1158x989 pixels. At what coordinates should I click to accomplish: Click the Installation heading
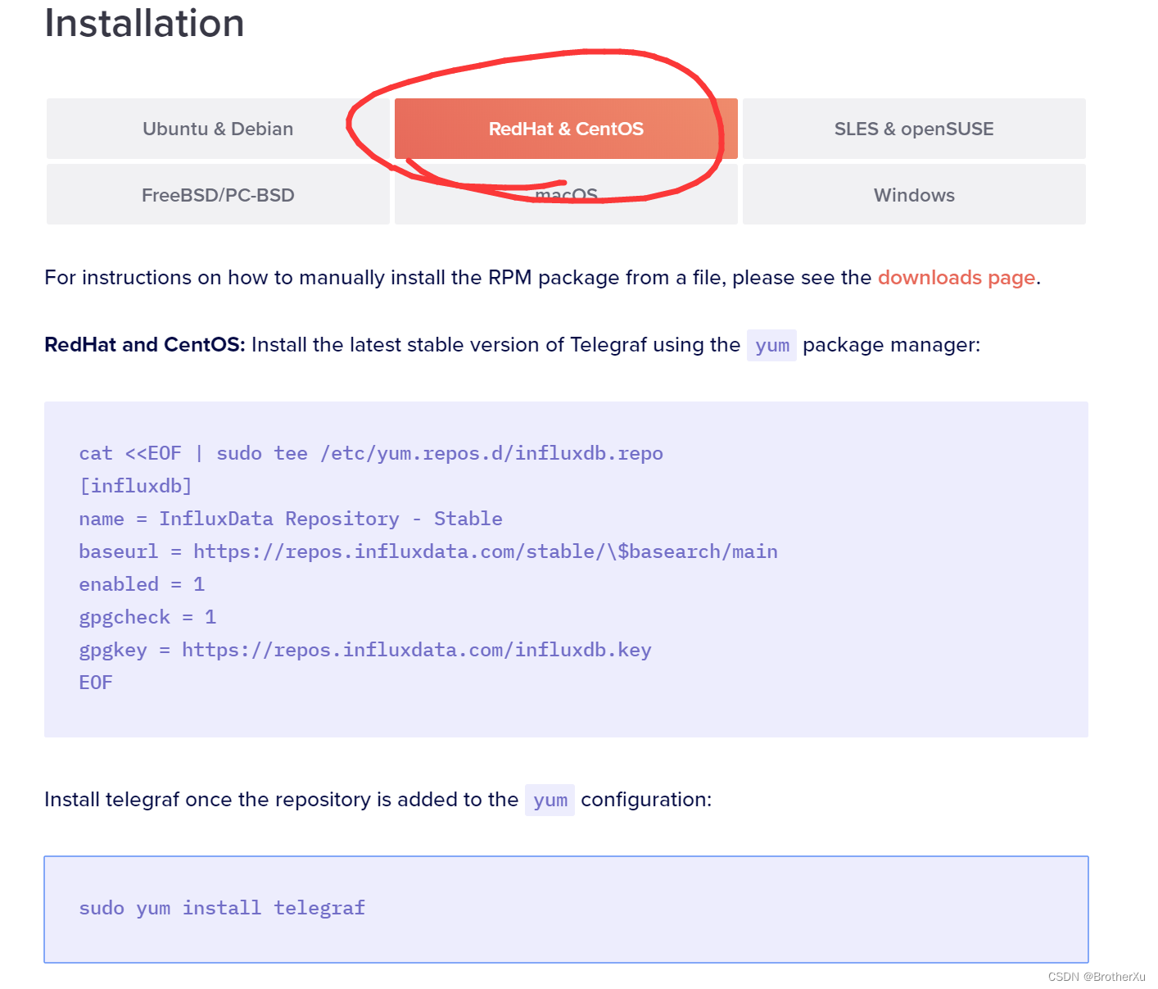pyautogui.click(x=144, y=23)
